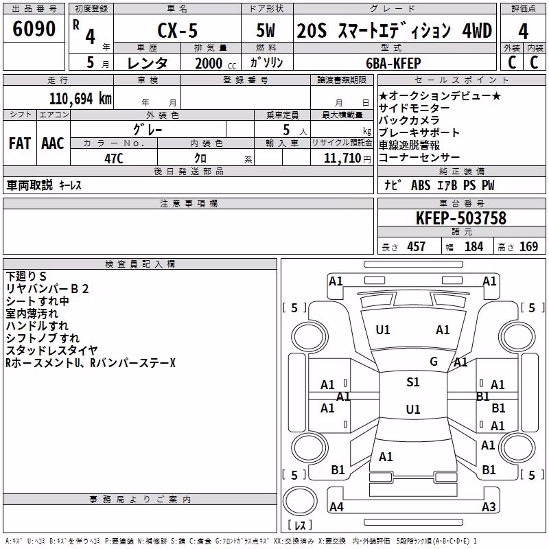Click the length value 457
Image resolution: width=549 pixels, height=549 pixels.
417,246
